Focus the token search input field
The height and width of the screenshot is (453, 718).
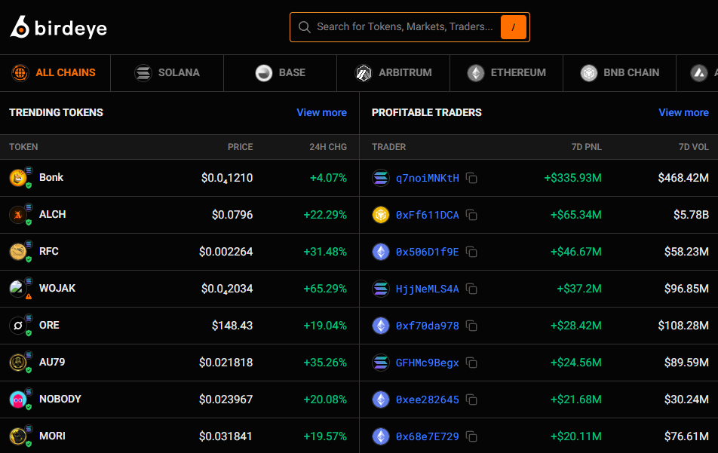point(403,27)
